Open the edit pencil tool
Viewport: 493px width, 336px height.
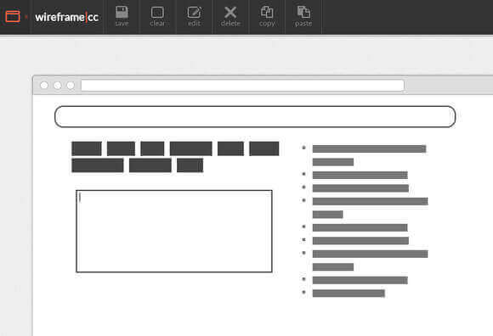pos(194,16)
